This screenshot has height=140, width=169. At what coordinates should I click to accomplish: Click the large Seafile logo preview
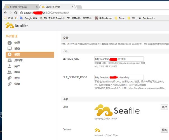[117, 110]
